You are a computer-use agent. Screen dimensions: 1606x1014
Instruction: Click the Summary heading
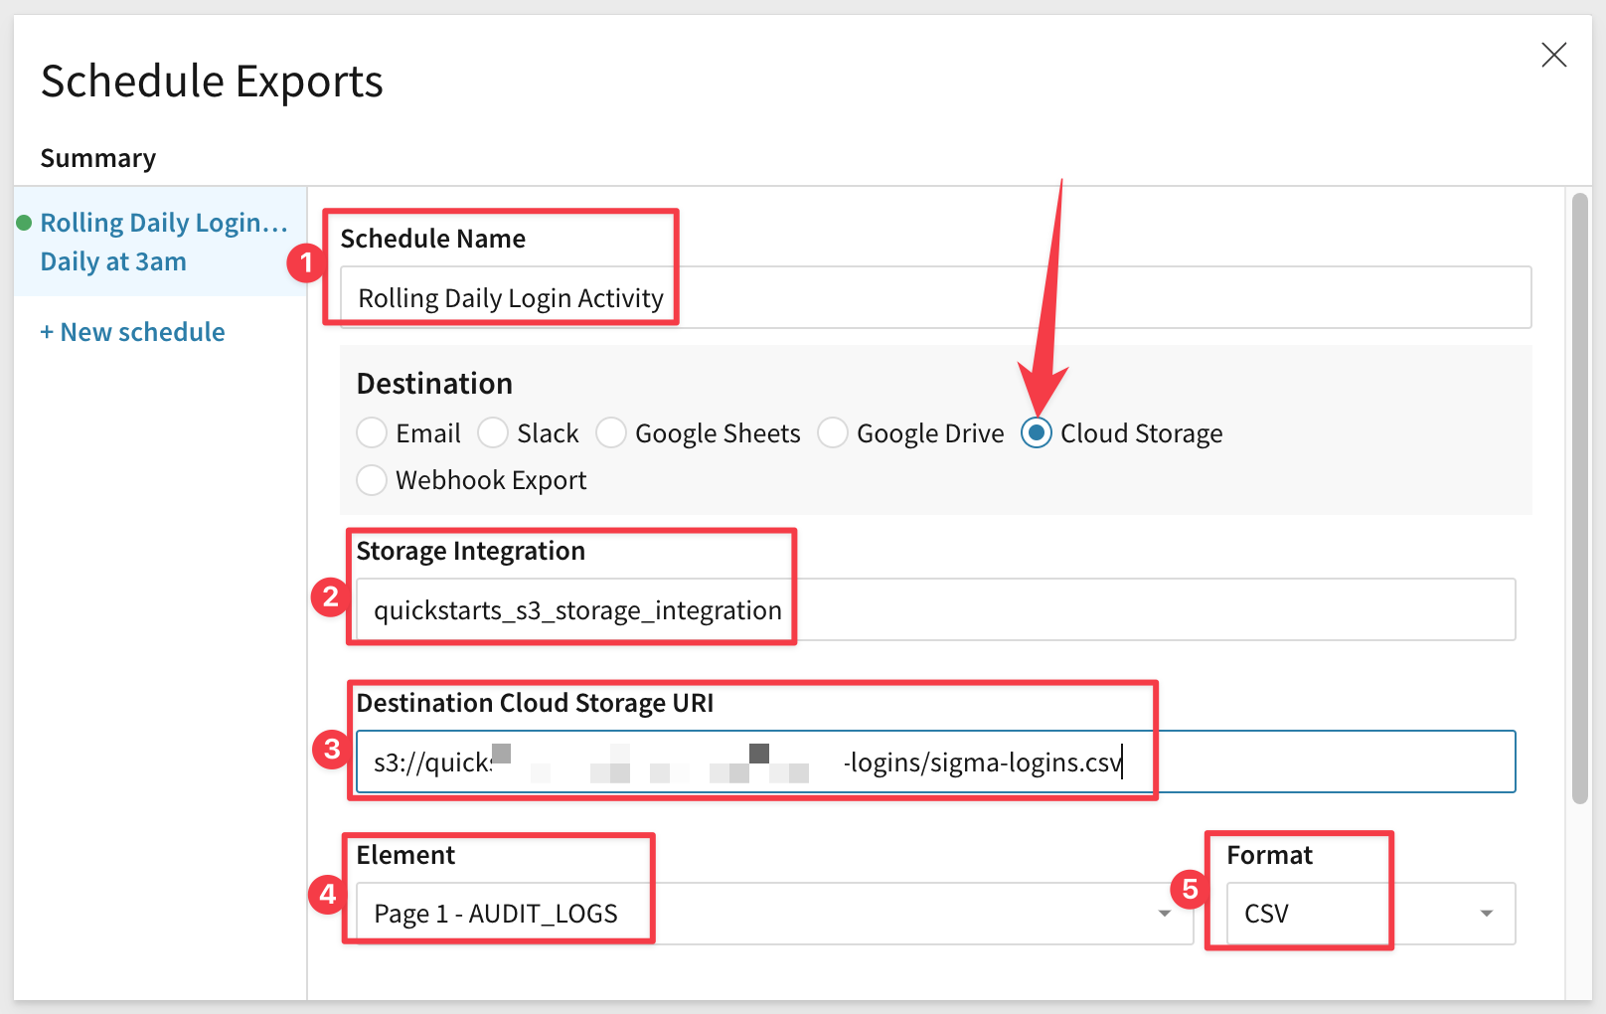(97, 158)
